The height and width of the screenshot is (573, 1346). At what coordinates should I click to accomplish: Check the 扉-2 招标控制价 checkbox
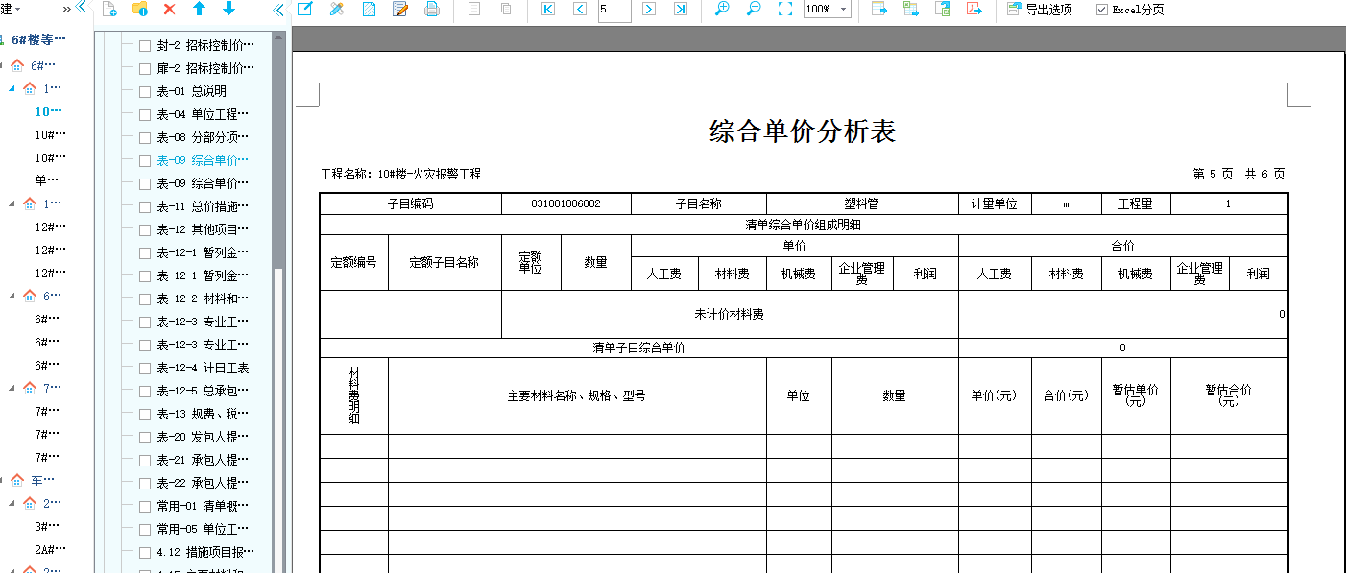(145, 68)
